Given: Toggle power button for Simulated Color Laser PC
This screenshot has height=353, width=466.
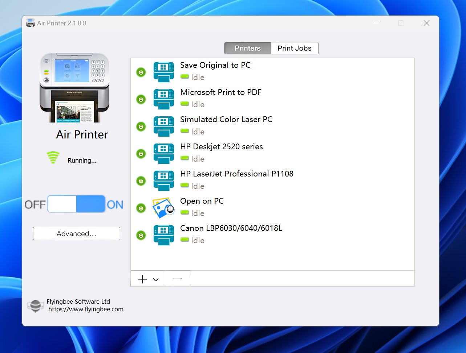Looking at the screenshot, I should coord(141,126).
